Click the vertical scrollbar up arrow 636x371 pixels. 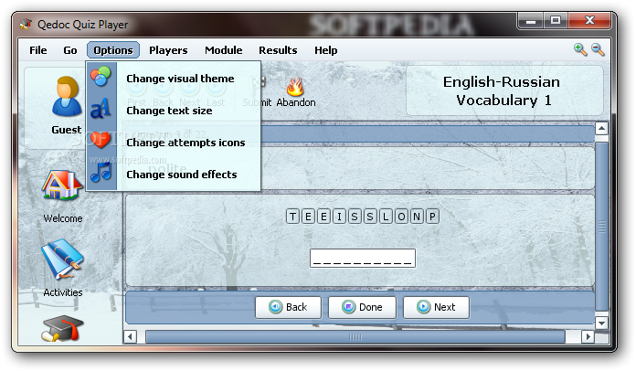point(601,129)
